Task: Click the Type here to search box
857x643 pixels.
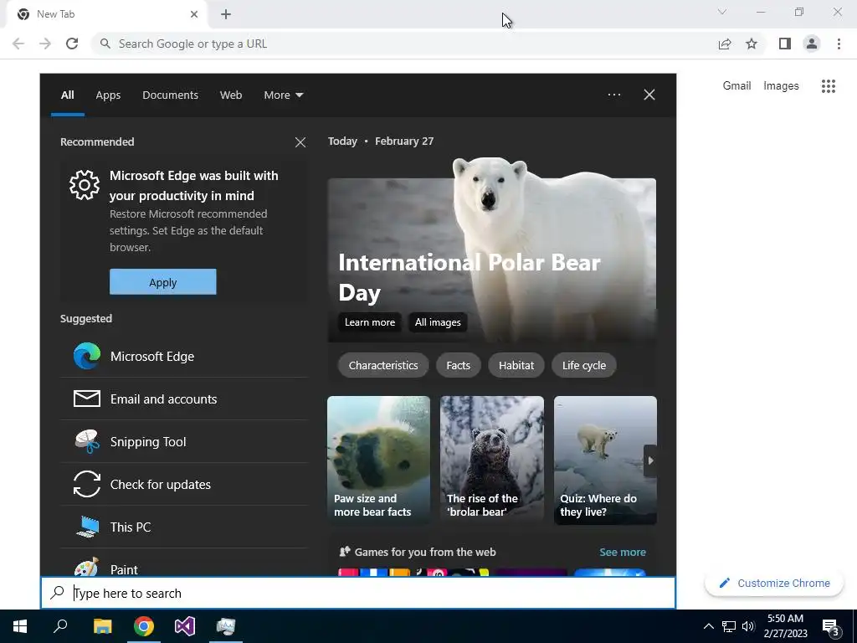Action: pyautogui.click(x=358, y=594)
